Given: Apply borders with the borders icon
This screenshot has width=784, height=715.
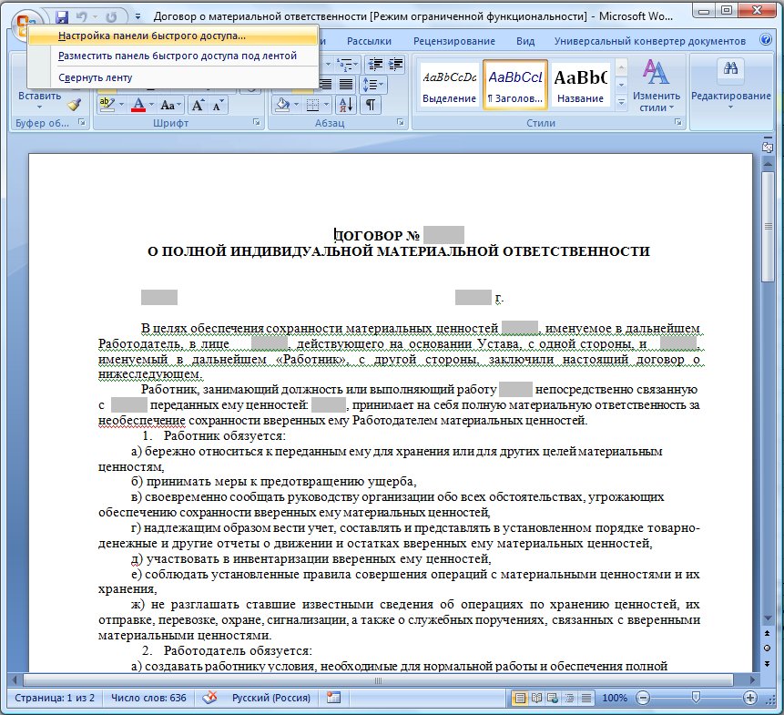Looking at the screenshot, I should click(x=313, y=105).
